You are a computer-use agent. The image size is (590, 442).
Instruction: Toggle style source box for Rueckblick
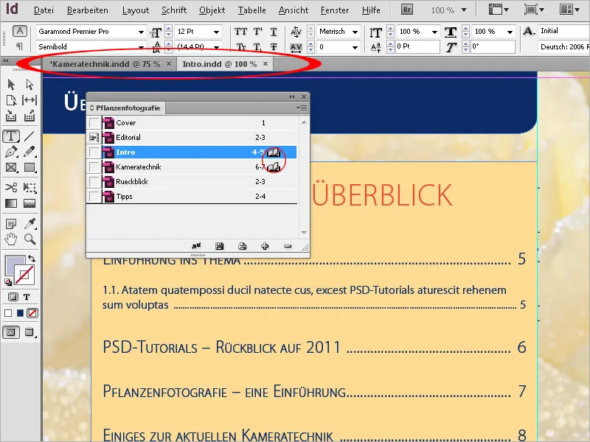94,181
